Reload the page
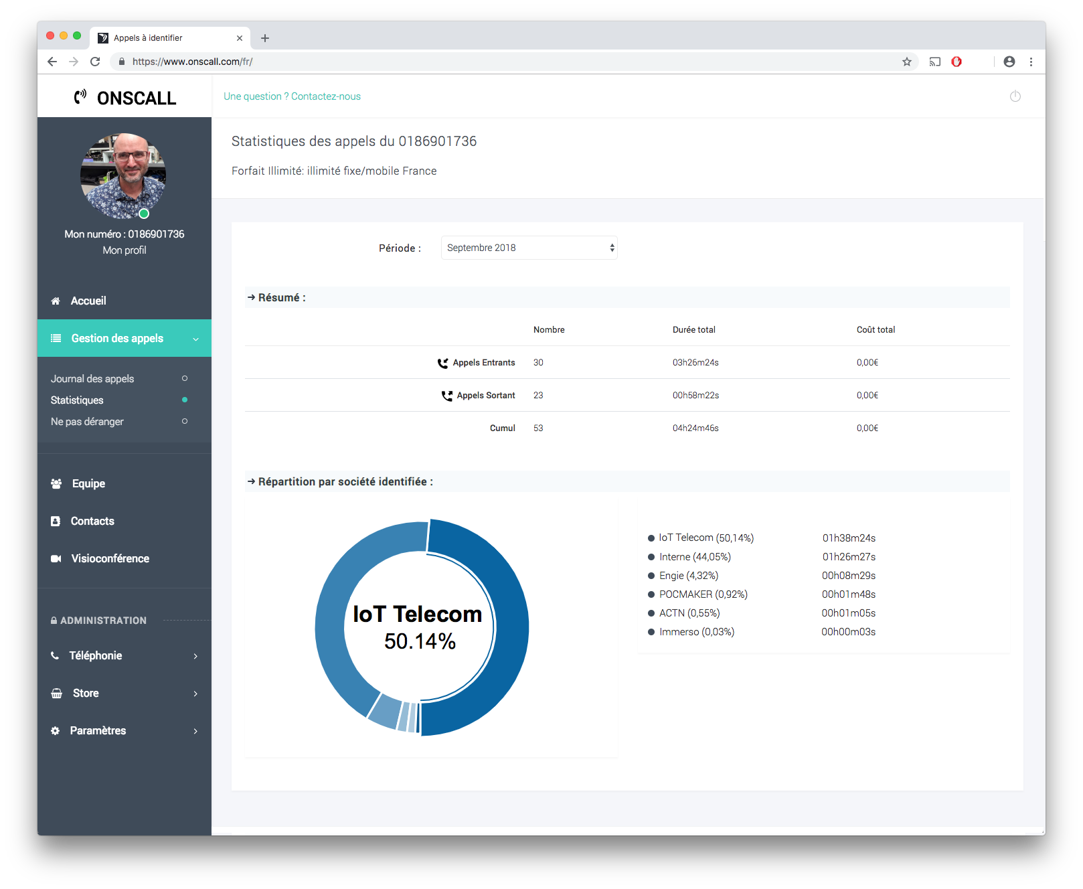This screenshot has width=1083, height=889. point(95,62)
